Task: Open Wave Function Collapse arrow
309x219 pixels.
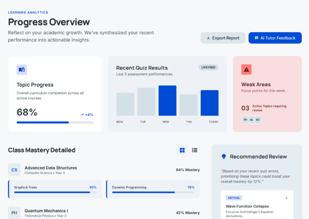Action: [286, 198]
